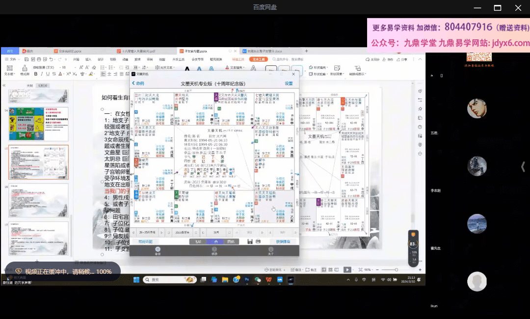Open the 插入 ribbon tab

88,59
